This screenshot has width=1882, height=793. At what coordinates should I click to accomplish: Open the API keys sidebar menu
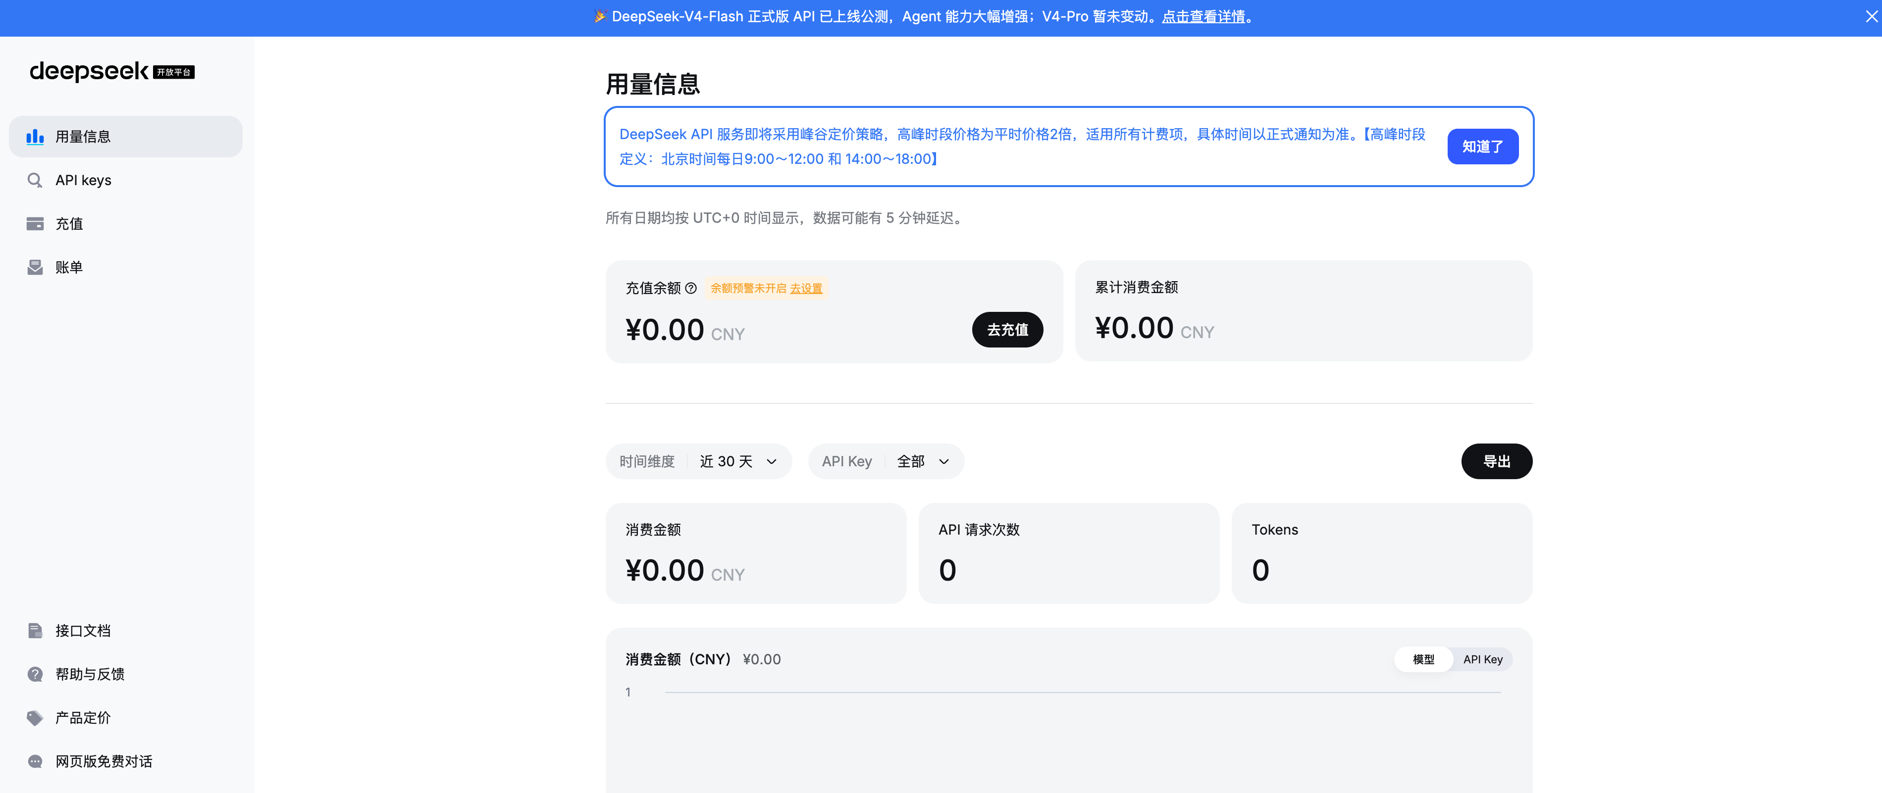pos(126,180)
